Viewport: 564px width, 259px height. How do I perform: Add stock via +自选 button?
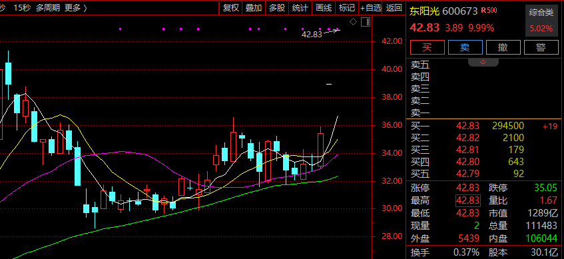pyautogui.click(x=370, y=8)
